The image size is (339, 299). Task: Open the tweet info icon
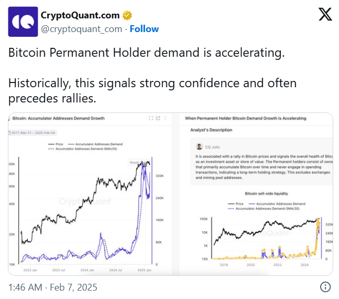325,287
